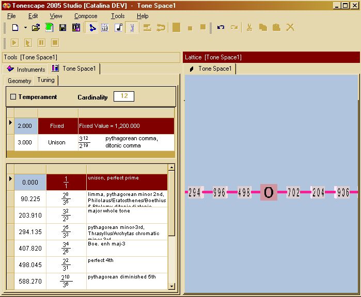
Task: Open the View menu
Action: 56,16
